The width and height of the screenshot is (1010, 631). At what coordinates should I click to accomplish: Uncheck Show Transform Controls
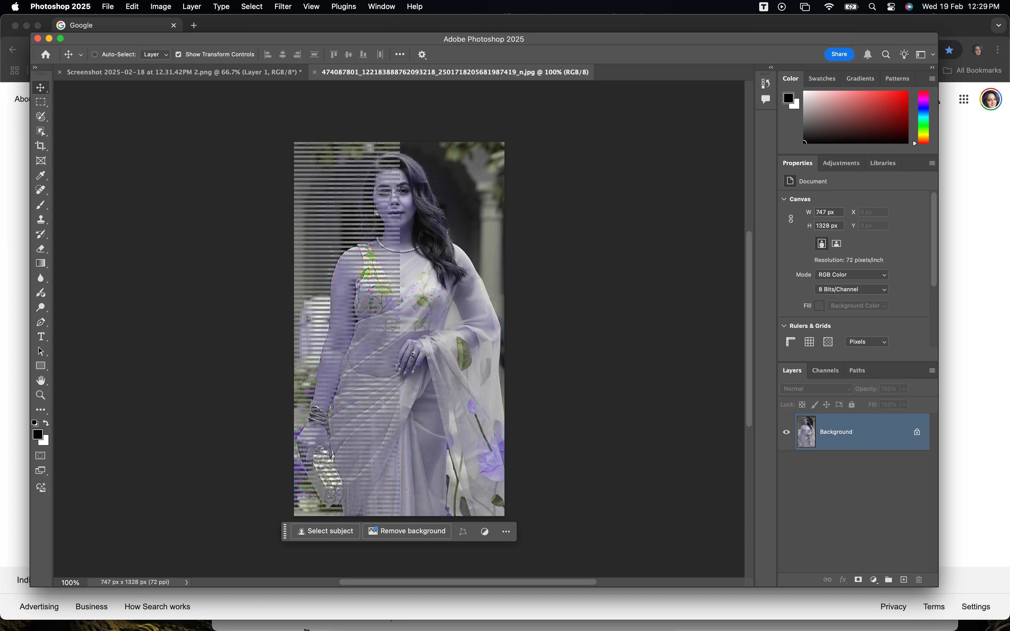[179, 55]
